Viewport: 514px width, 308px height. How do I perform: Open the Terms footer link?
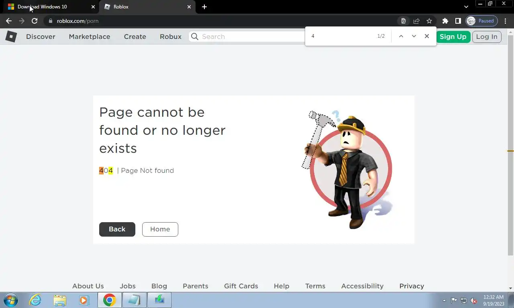pyautogui.click(x=315, y=286)
